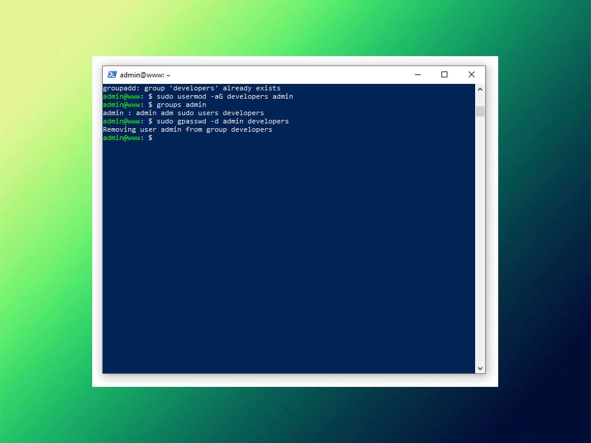Click the 'Removing user admin from group developers' output
This screenshot has width=591, height=443.
pyautogui.click(x=187, y=129)
